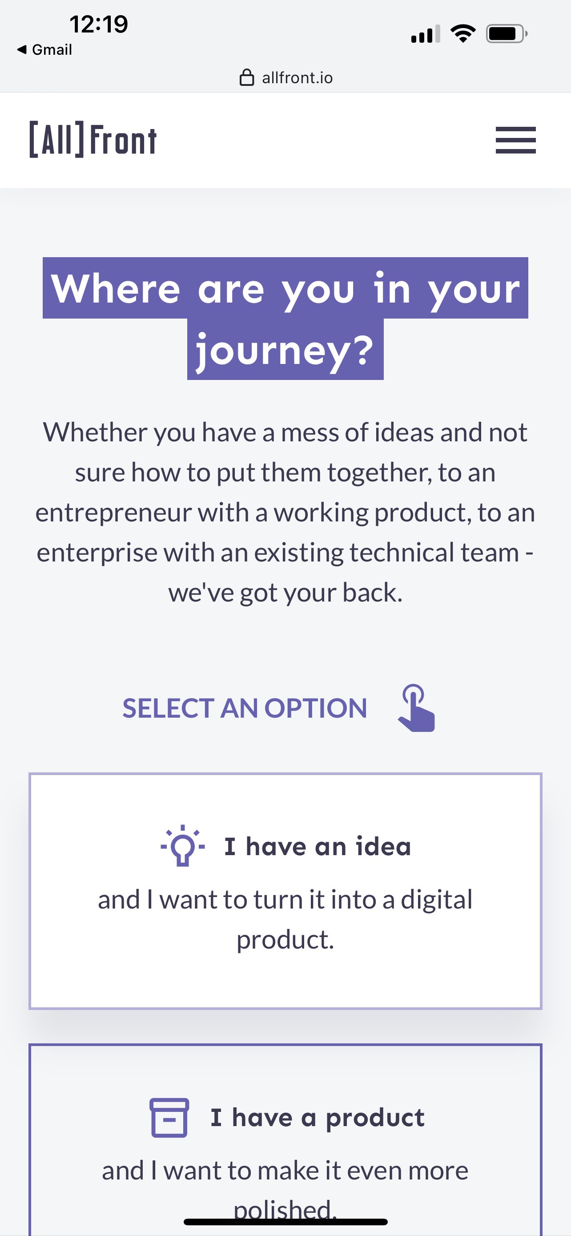The image size is (571, 1236).
Task: Tap the 12:19 clock in status bar
Action: tap(99, 24)
